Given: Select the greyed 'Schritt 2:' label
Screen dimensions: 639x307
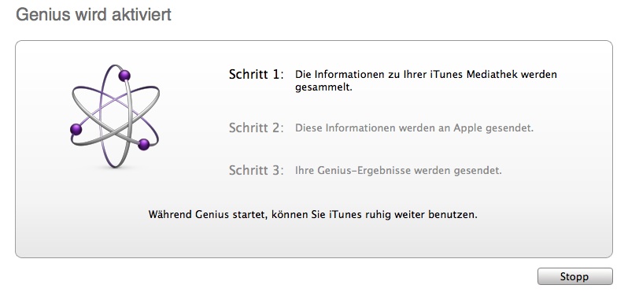Looking at the screenshot, I should (256, 128).
